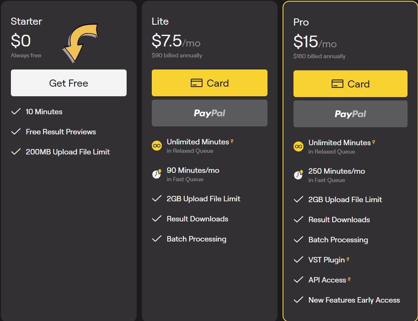Click the checkmark beside New Features Early Access
418x321 pixels.
click(298, 300)
